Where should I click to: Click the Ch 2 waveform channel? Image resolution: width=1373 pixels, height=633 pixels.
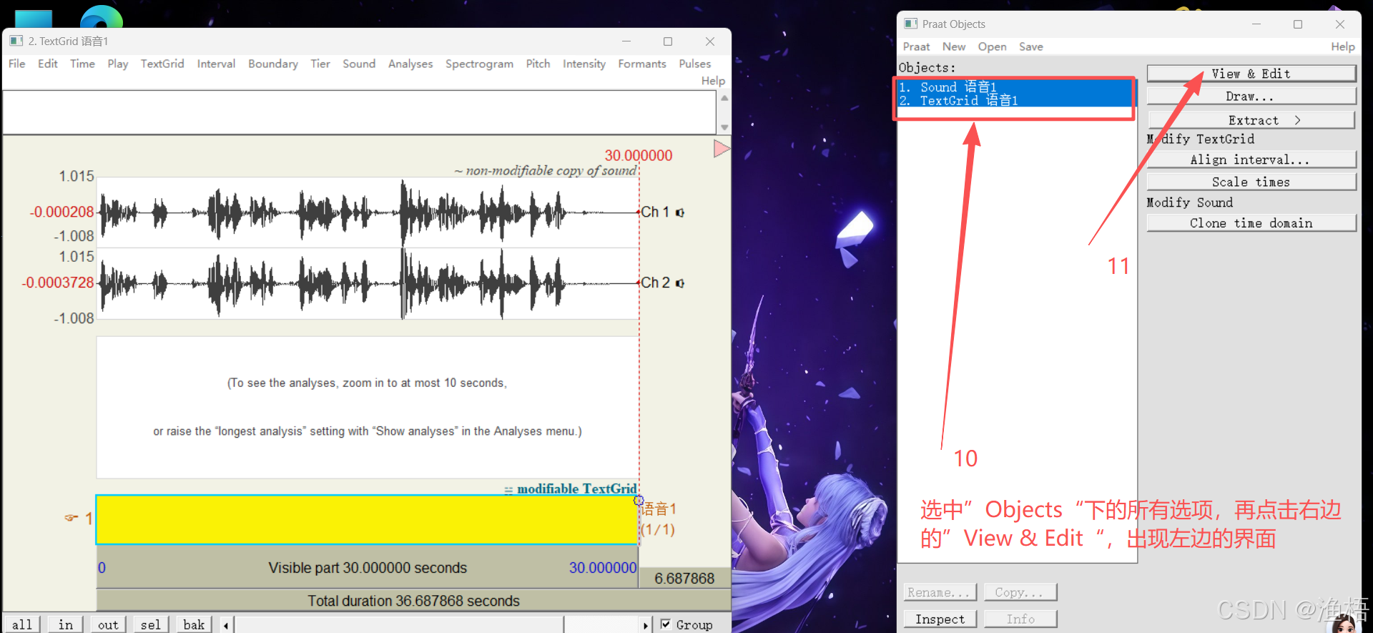click(x=367, y=283)
